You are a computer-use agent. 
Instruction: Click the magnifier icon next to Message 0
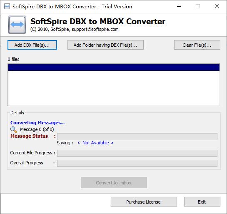[14, 130]
